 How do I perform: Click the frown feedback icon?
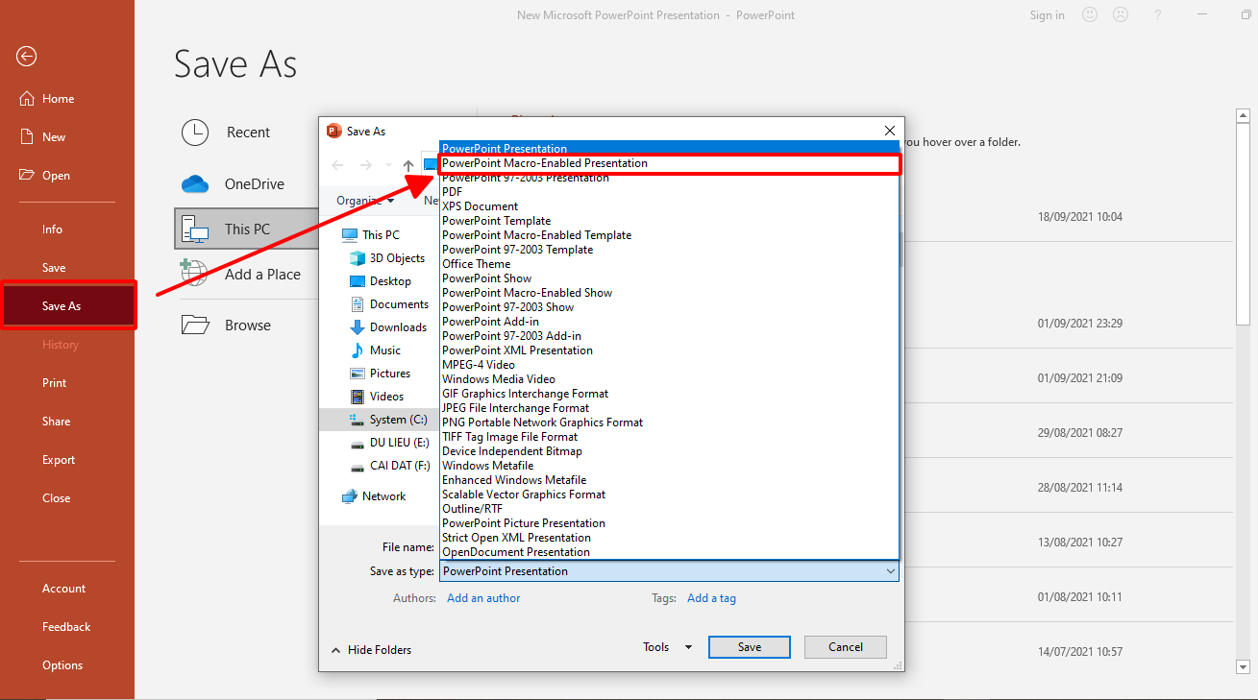tap(1121, 14)
